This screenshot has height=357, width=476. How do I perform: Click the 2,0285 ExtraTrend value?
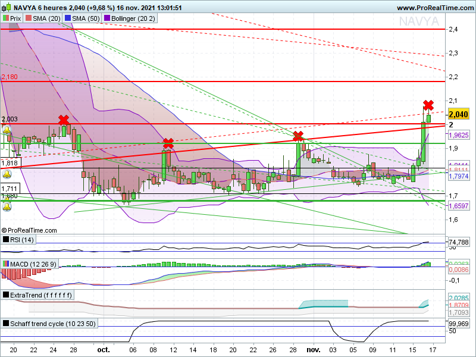(458, 298)
